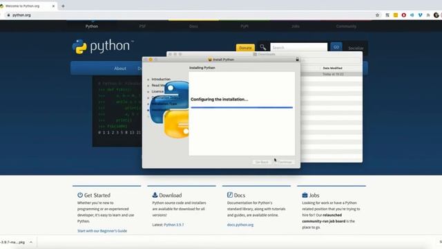
Task: Select the Introduction step in installer sidebar
Action: (161, 79)
